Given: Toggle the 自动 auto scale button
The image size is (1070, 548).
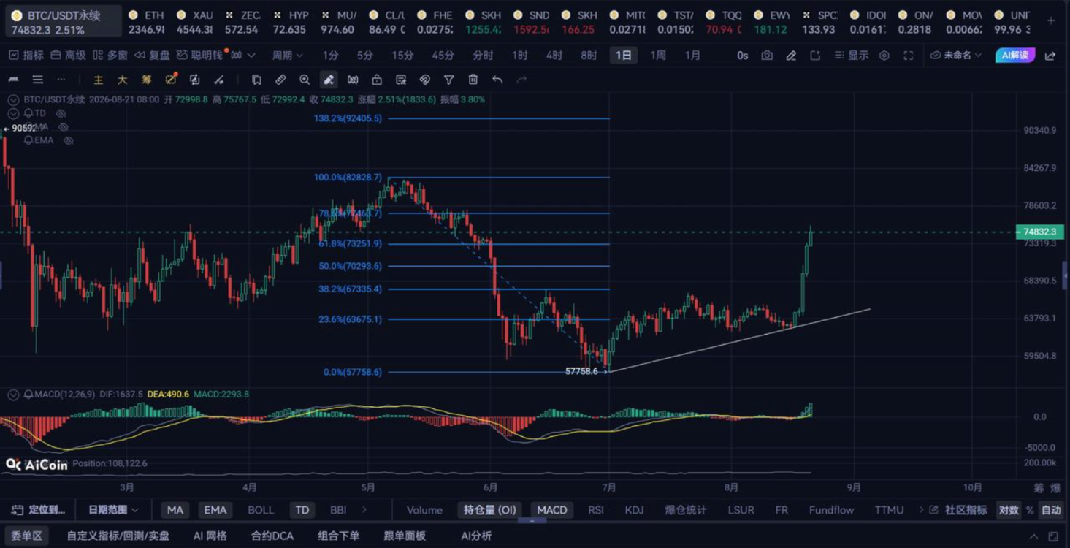Looking at the screenshot, I should (x=1051, y=510).
